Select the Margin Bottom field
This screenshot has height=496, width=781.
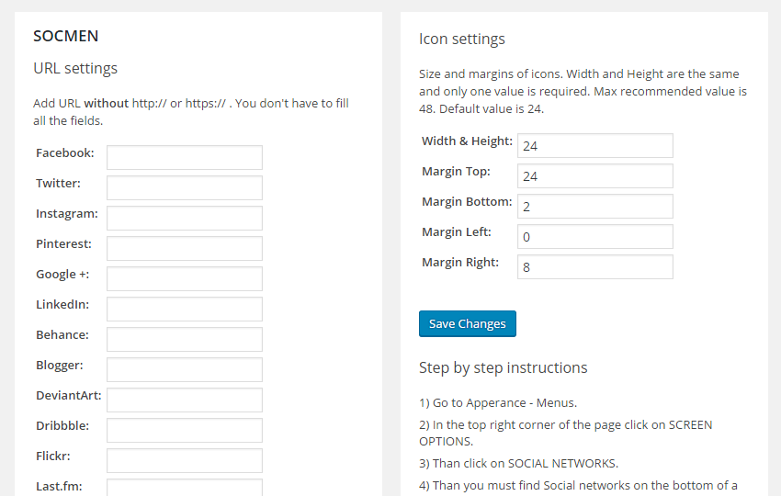tap(595, 207)
